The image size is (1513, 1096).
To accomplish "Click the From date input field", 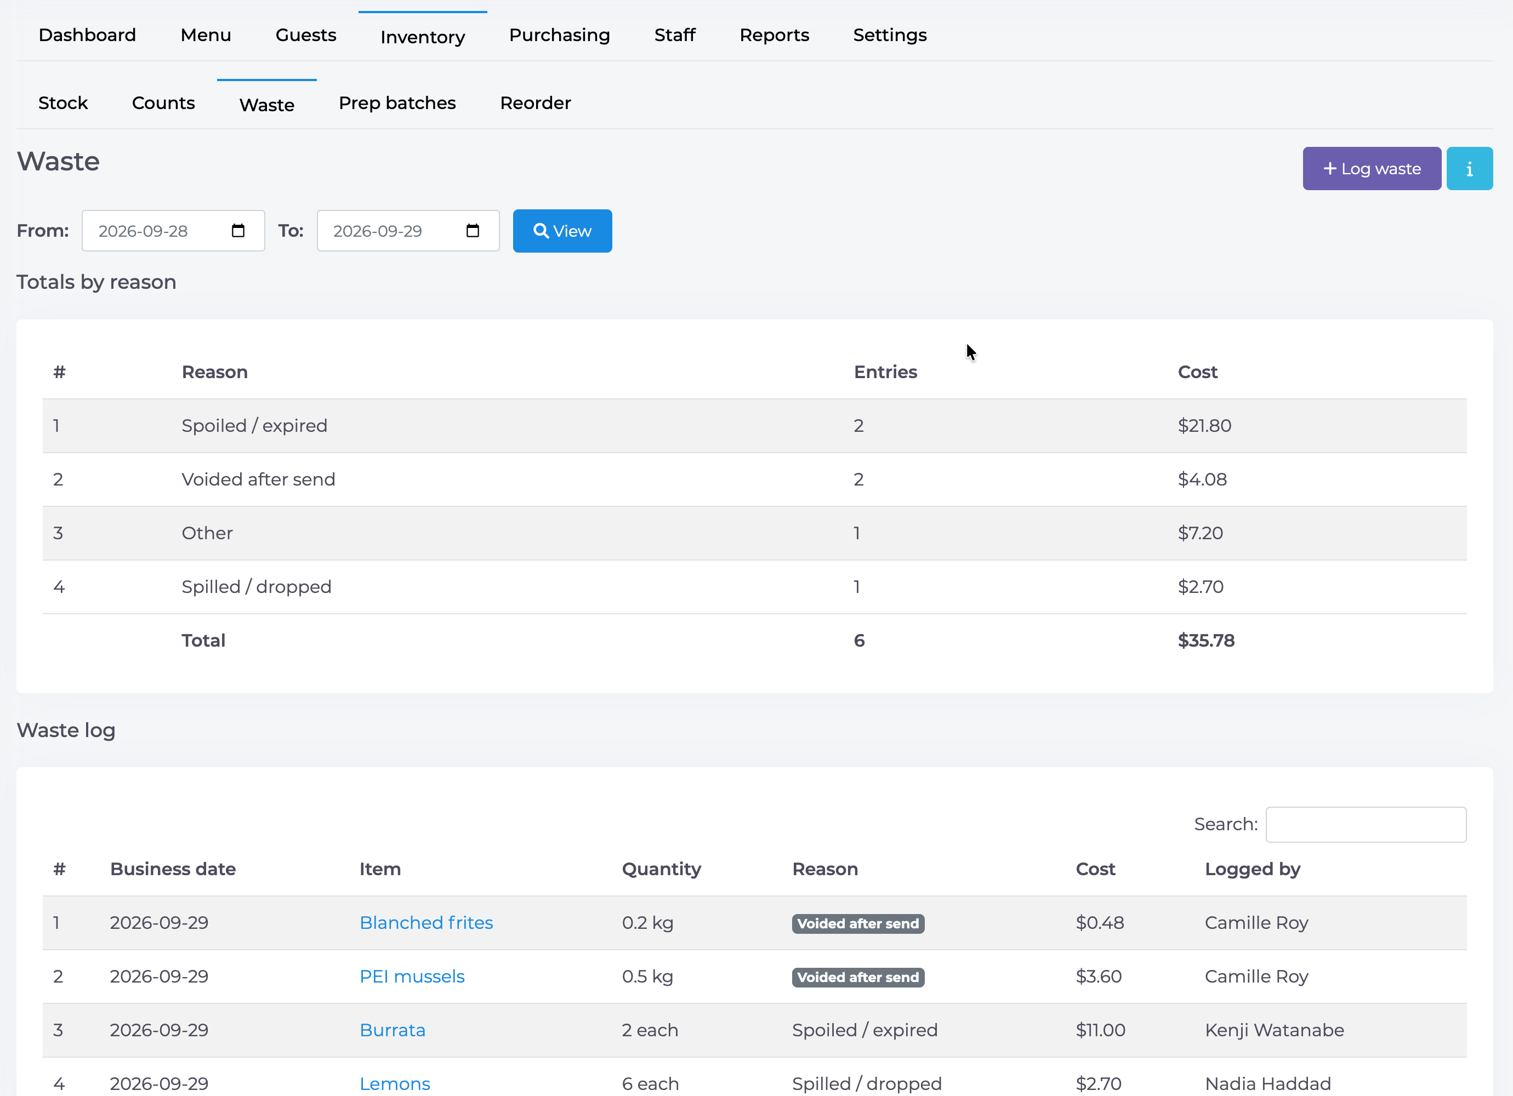I will point(173,231).
